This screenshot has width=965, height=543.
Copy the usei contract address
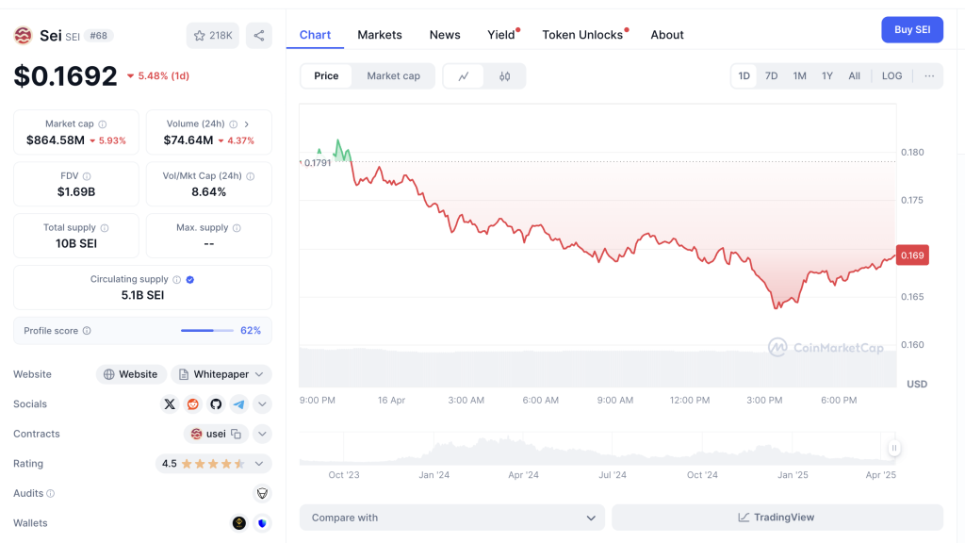(236, 435)
